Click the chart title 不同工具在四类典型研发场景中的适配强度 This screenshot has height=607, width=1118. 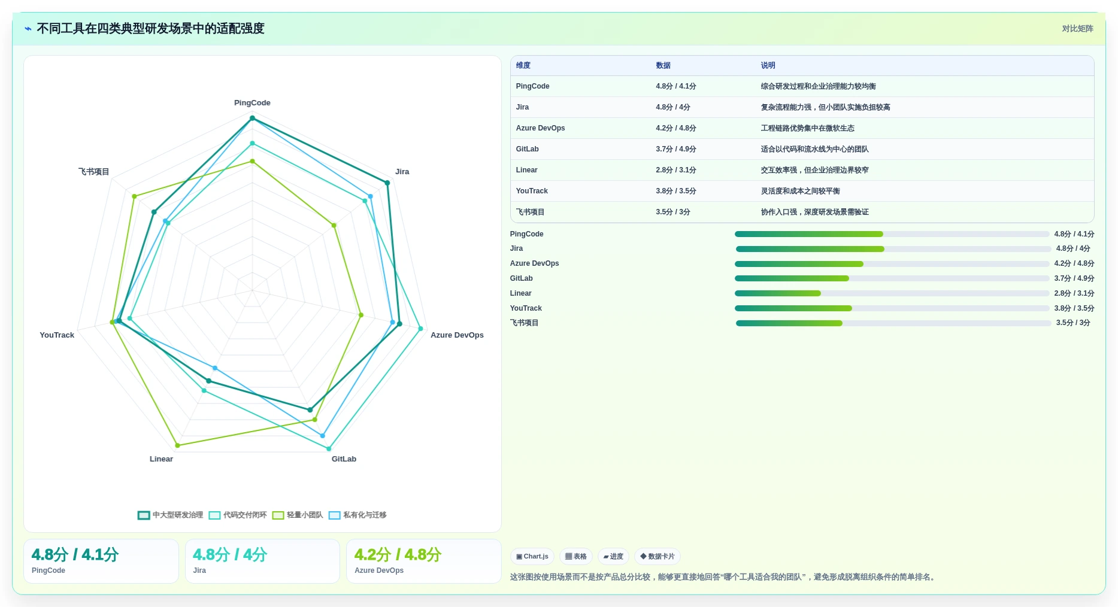[x=150, y=29]
